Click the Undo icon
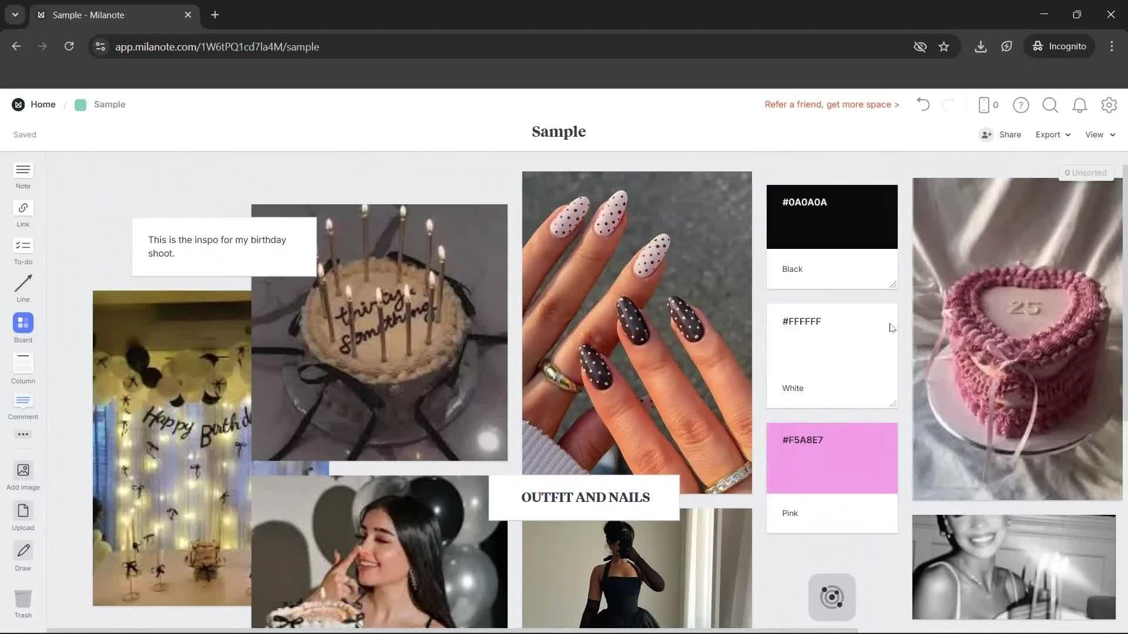The image size is (1128, 634). 922,104
